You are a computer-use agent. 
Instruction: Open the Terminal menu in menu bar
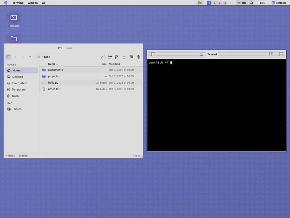click(18, 3)
